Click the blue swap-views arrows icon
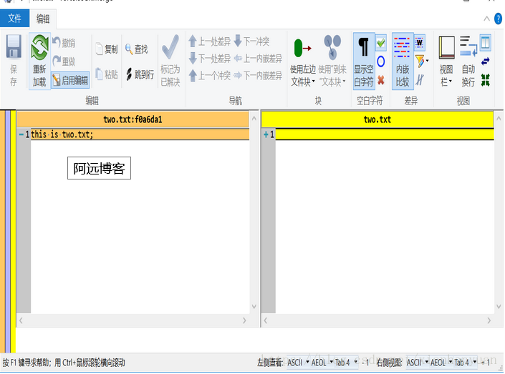This screenshot has height=374, width=505. point(486,61)
